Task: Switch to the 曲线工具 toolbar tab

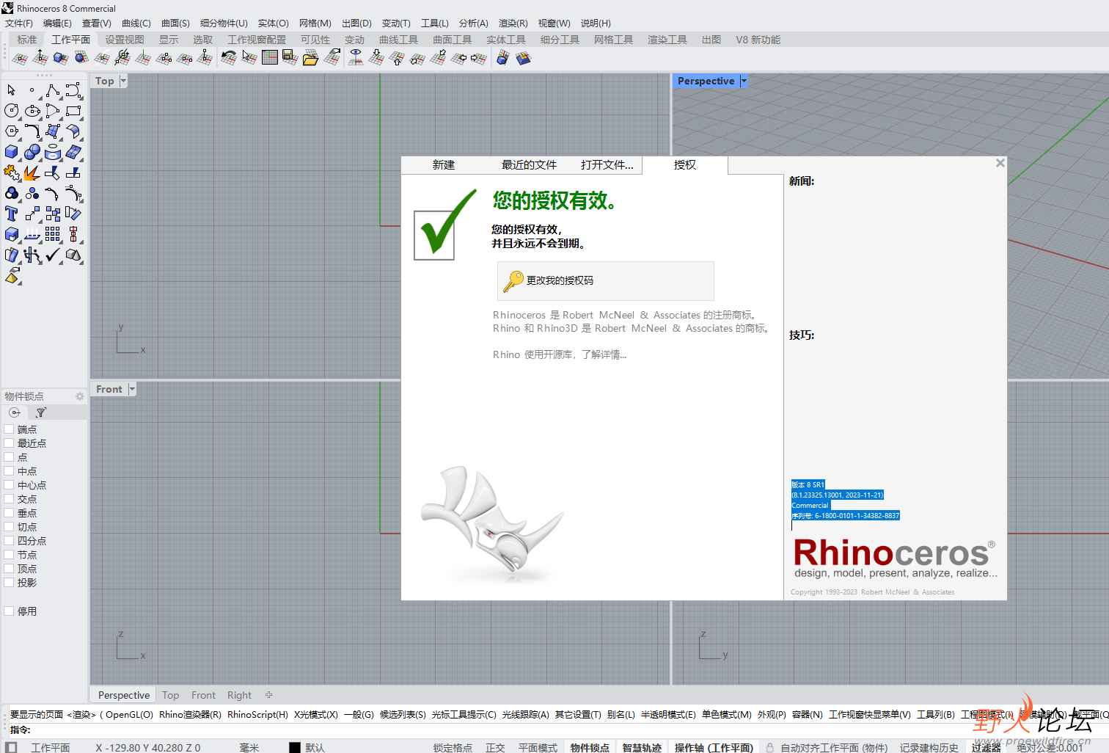Action: click(x=398, y=40)
